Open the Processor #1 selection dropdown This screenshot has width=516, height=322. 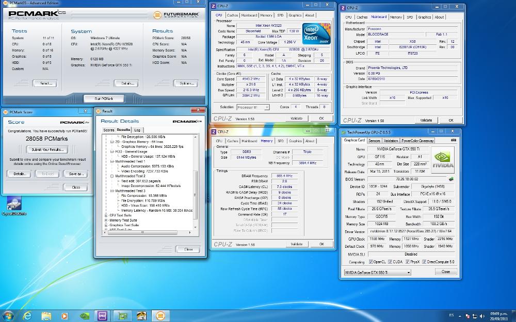pyautogui.click(x=253, y=107)
